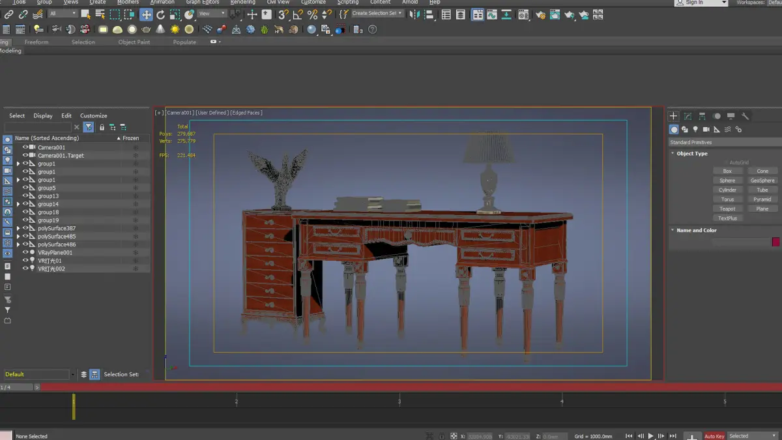Hide Camera001 using its eye icon

click(26, 147)
